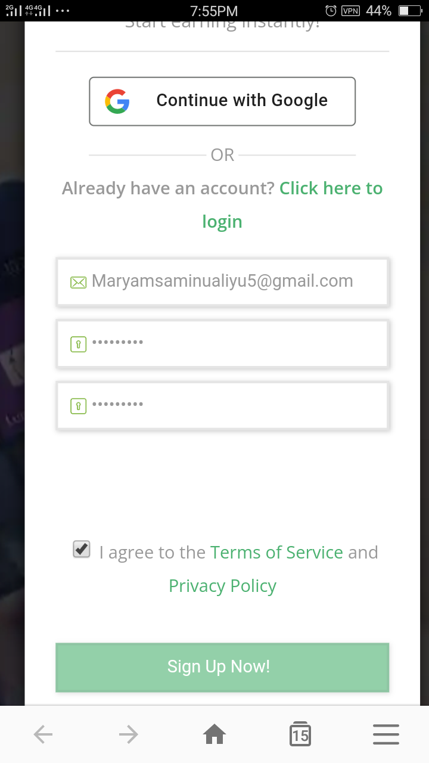
Task: Tap the VPN status bar indicator
Action: [350, 11]
